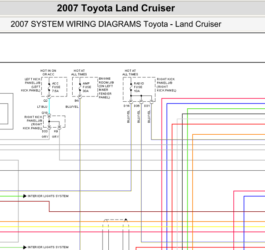Click the "HOT IN ON OR ACC" label

click(x=48, y=73)
